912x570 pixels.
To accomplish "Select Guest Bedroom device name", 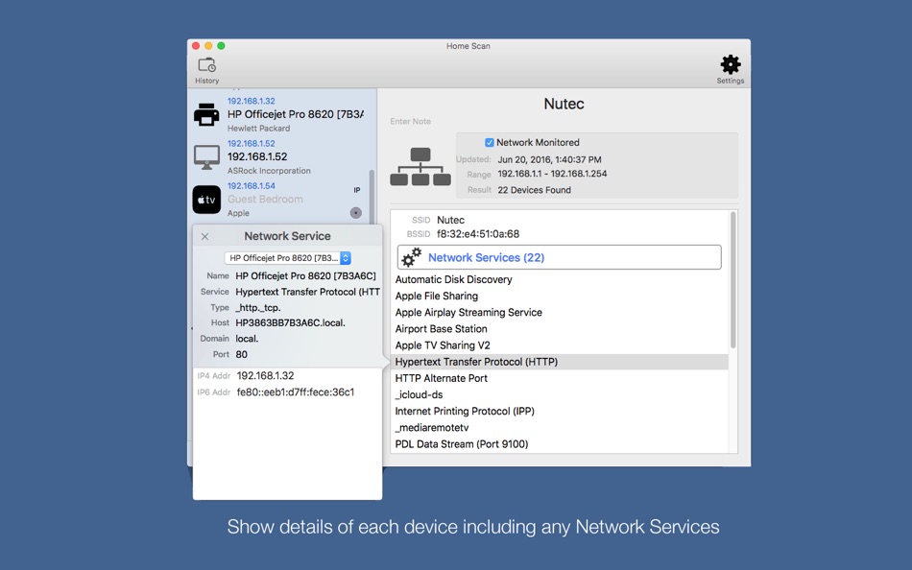I will point(265,199).
